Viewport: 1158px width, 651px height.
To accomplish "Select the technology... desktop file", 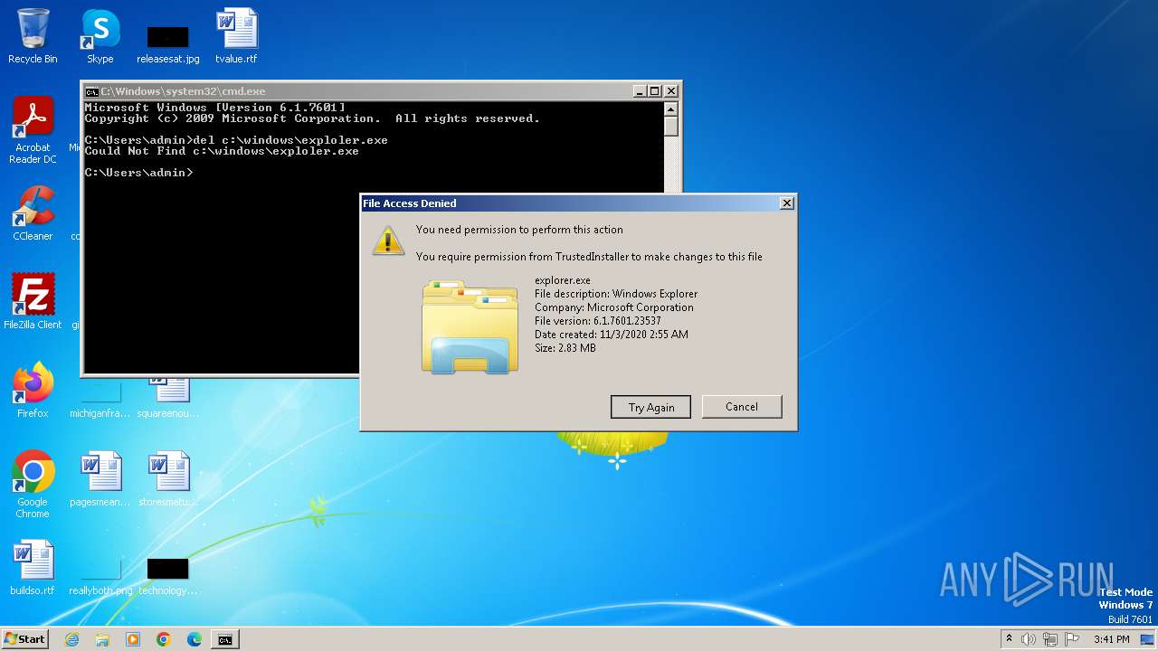I will pos(168,577).
